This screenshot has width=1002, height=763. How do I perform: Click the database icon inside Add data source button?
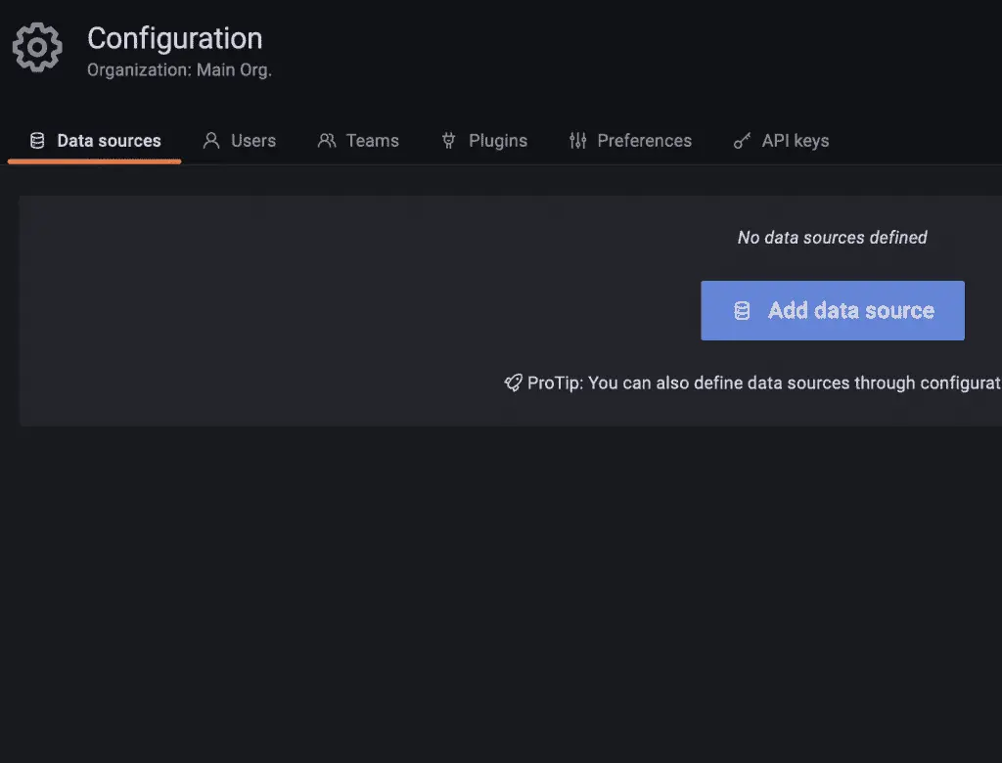click(742, 311)
